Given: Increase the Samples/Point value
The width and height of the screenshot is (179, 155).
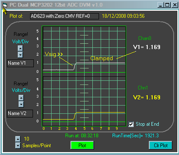Looking at the screenshot, I should [18, 139].
